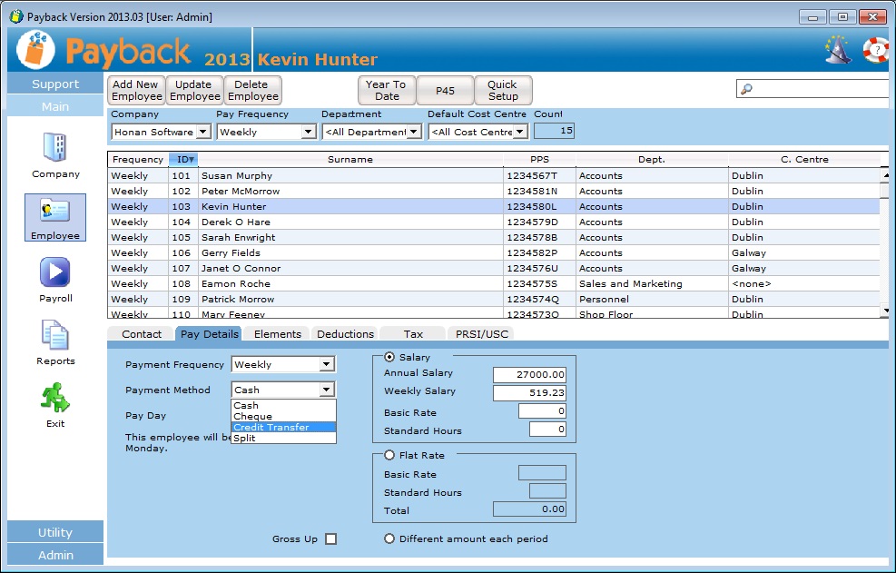
Task: Click the wizard hat icon
Action: click(x=837, y=49)
